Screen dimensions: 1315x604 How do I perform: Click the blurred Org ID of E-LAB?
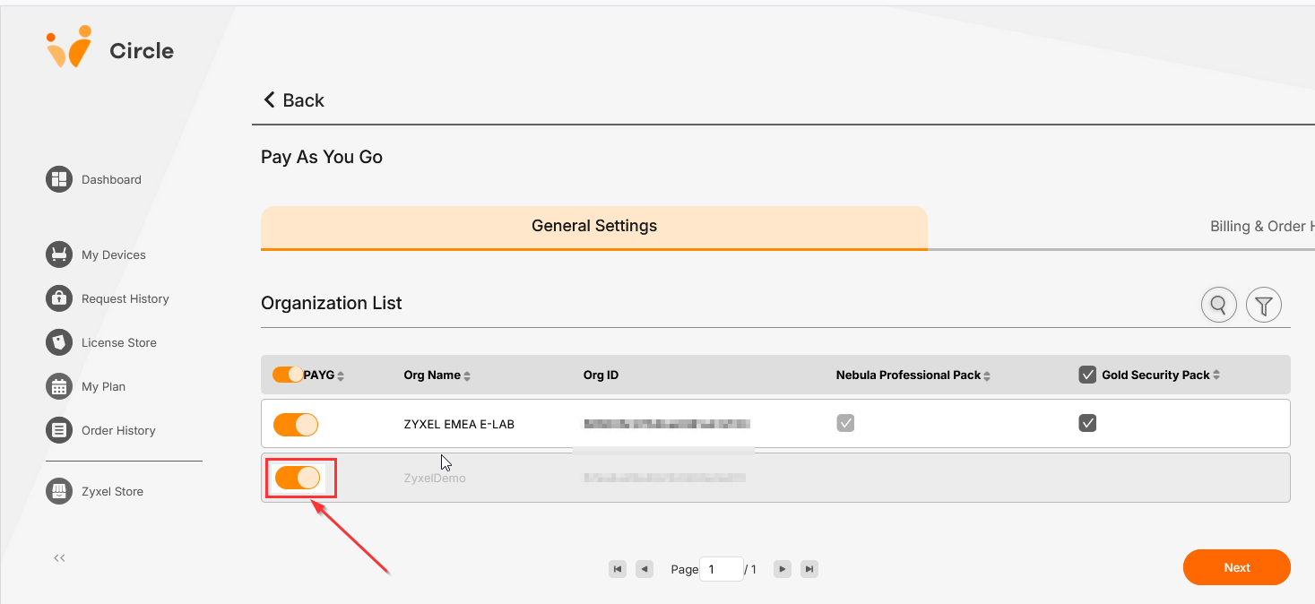point(666,423)
